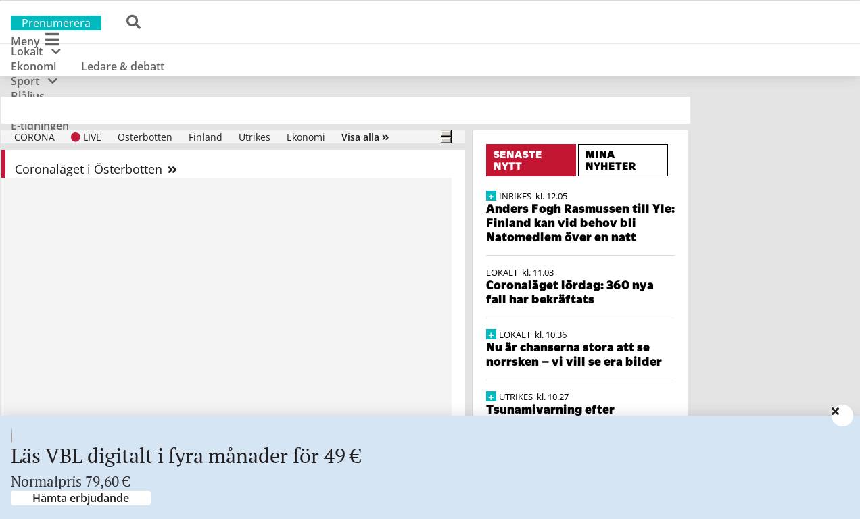Open the Meny hamburger icon
860x519 pixels.
coord(52,40)
